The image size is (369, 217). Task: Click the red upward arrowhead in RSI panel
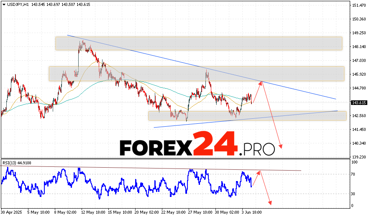click(x=259, y=172)
